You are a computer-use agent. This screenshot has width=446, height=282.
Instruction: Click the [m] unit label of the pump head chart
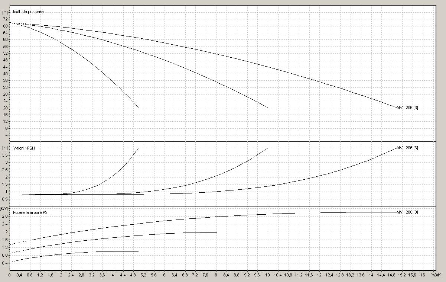(x=5, y=12)
